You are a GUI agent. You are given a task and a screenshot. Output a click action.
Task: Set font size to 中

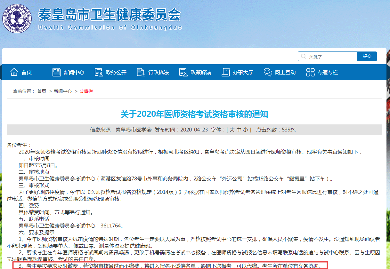click(x=239, y=130)
